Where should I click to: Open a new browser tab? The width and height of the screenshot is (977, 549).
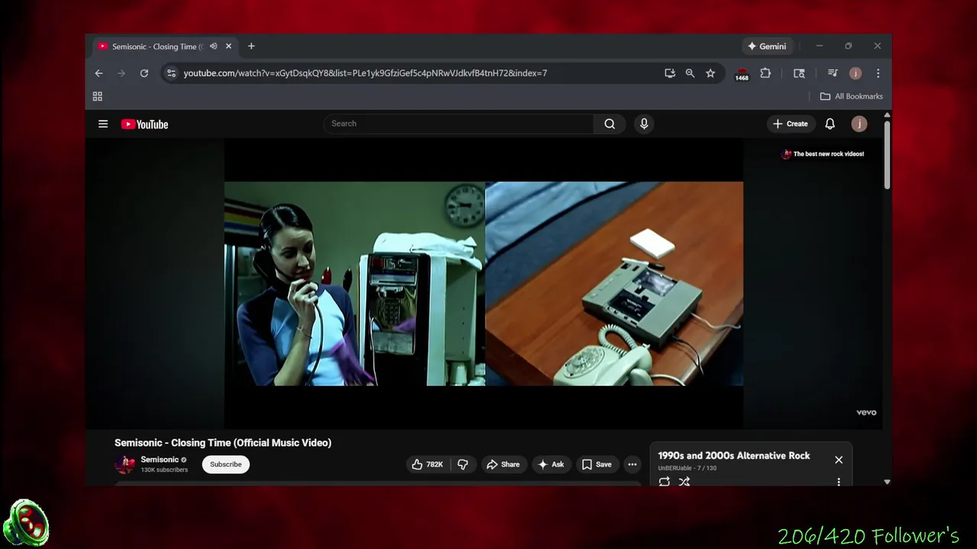pos(251,47)
